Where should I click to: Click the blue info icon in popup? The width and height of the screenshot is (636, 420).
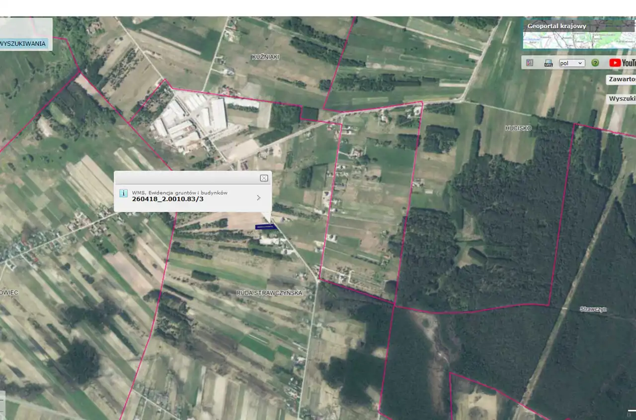pyautogui.click(x=124, y=193)
